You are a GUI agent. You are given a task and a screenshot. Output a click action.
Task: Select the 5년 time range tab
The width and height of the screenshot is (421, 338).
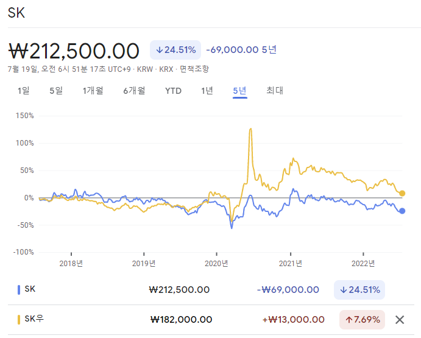pyautogui.click(x=240, y=91)
